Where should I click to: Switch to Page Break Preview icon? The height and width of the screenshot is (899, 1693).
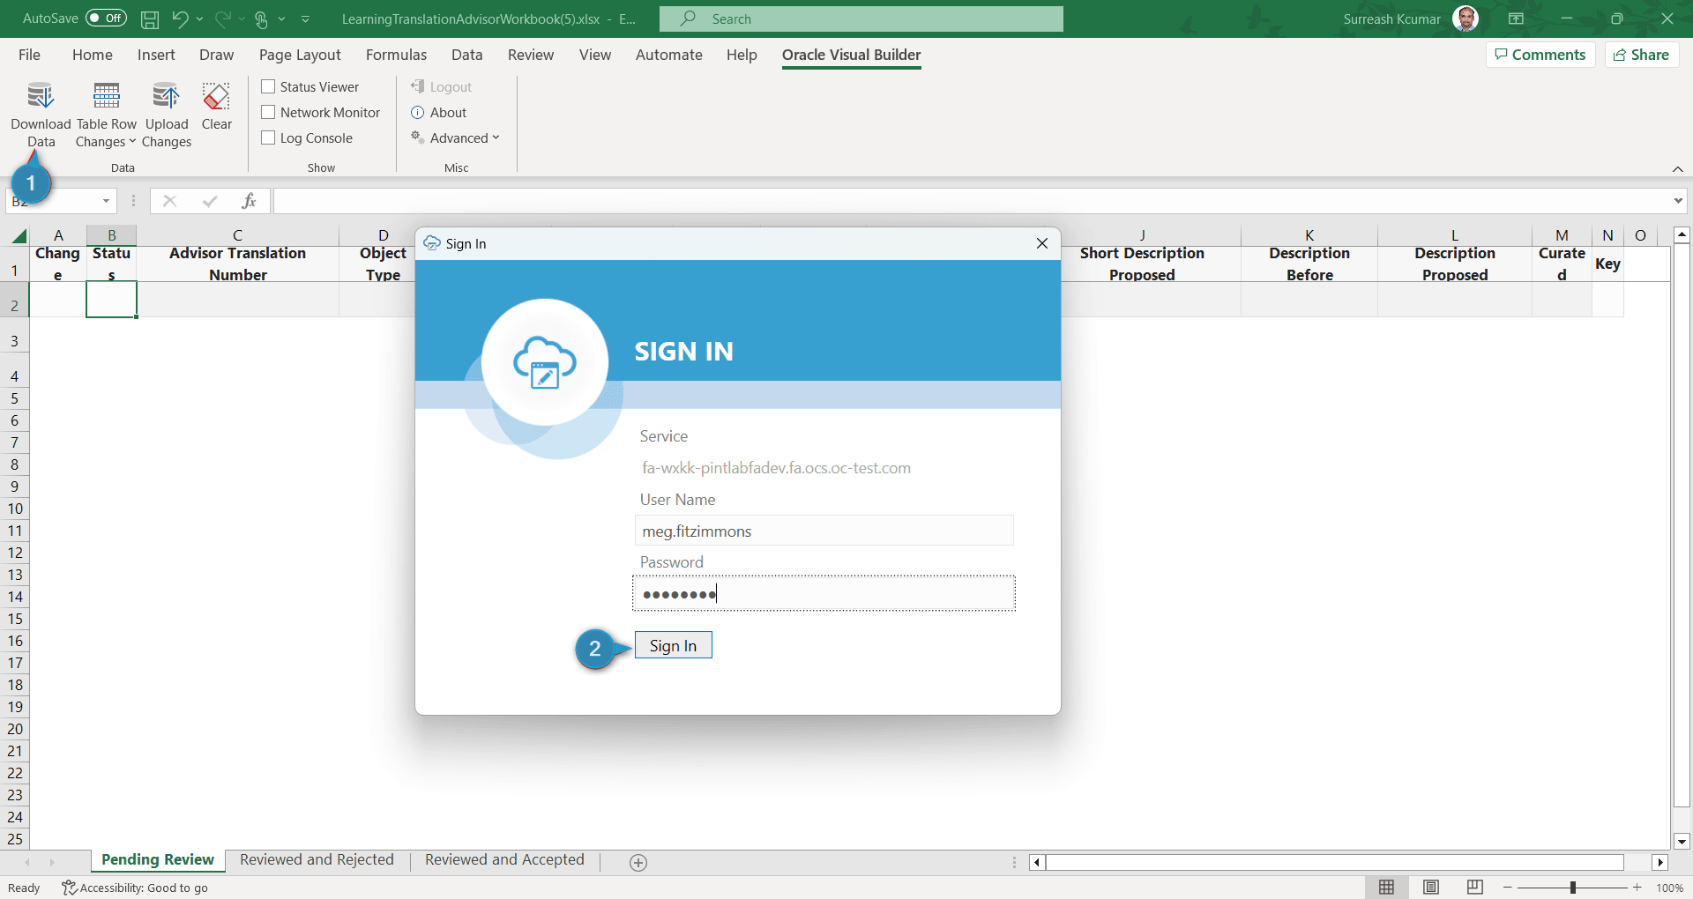(x=1475, y=888)
